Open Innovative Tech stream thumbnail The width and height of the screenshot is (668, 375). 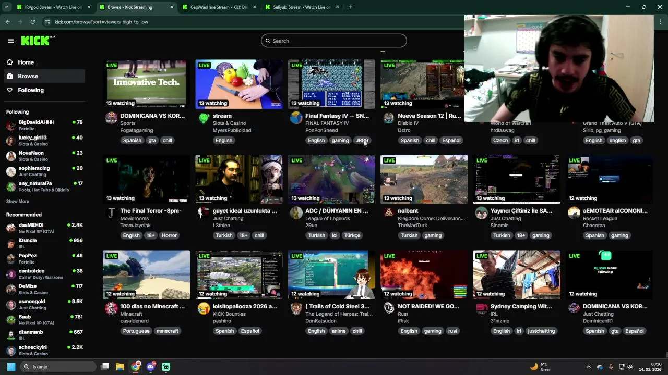(x=147, y=84)
